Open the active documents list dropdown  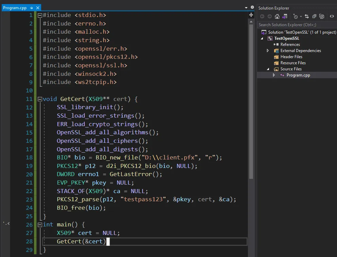pos(246,7)
